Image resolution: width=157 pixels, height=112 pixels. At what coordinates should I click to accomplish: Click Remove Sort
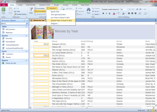tap(40, 14)
